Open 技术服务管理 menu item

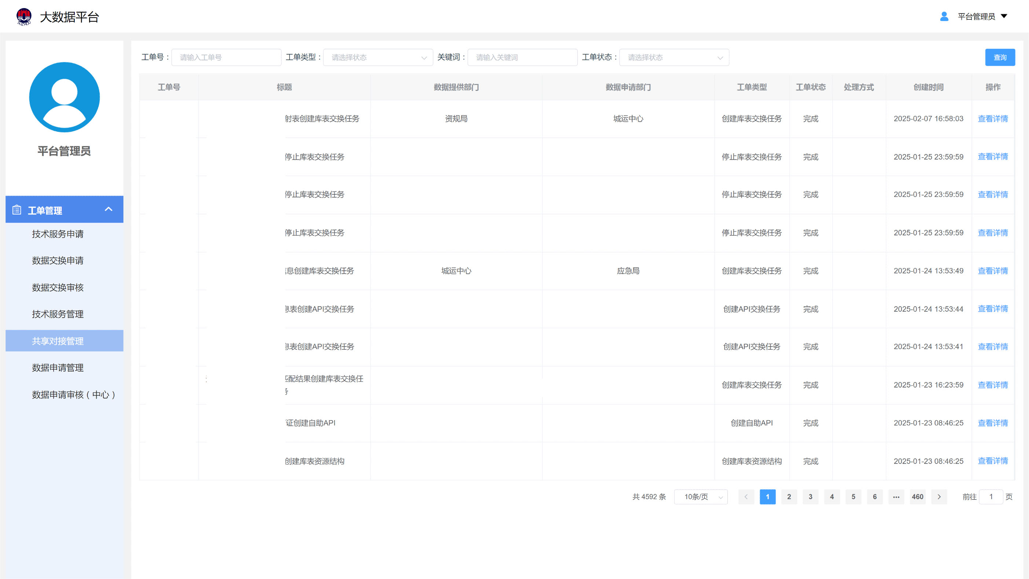pyautogui.click(x=58, y=314)
